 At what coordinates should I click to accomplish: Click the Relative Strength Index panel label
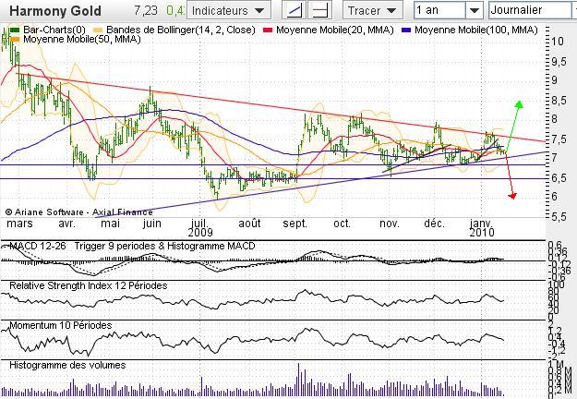[x=89, y=285]
